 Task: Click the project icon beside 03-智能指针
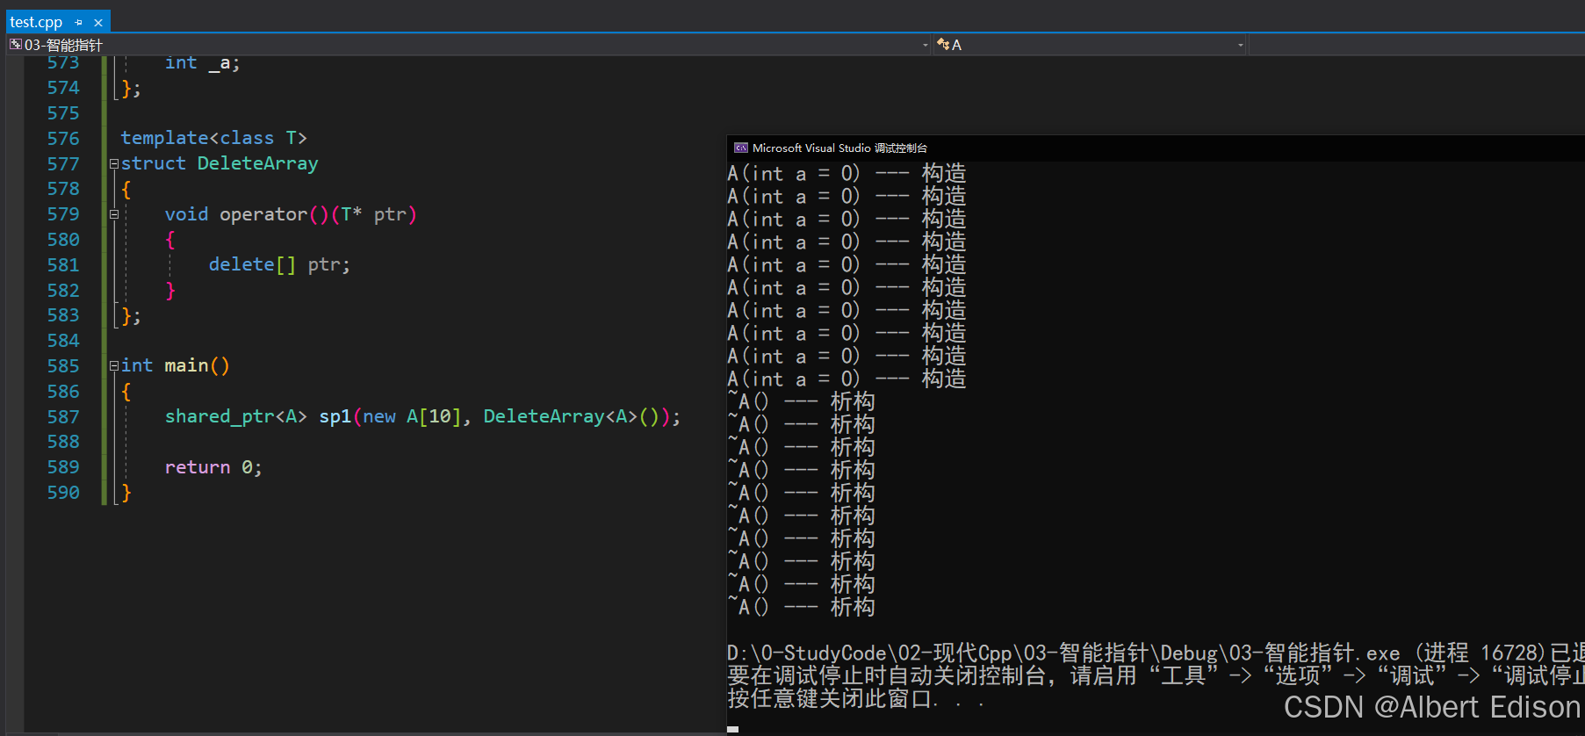[x=16, y=45]
